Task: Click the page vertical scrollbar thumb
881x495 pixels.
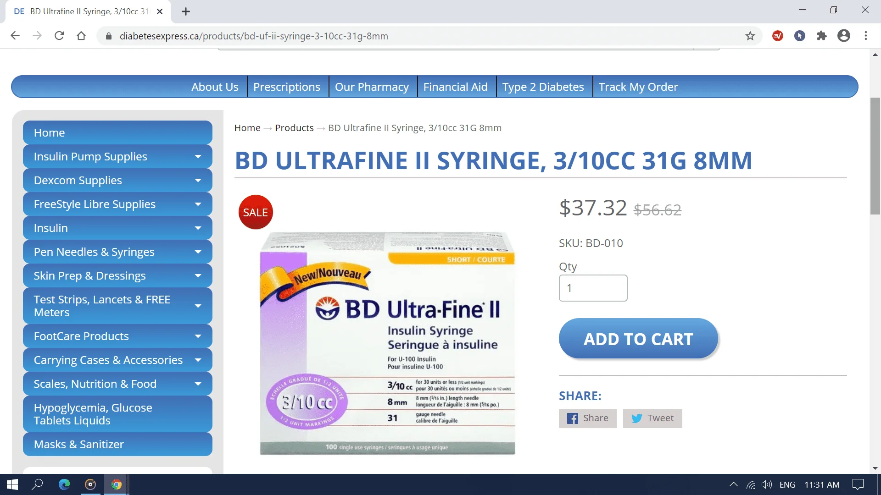Action: tap(875, 156)
